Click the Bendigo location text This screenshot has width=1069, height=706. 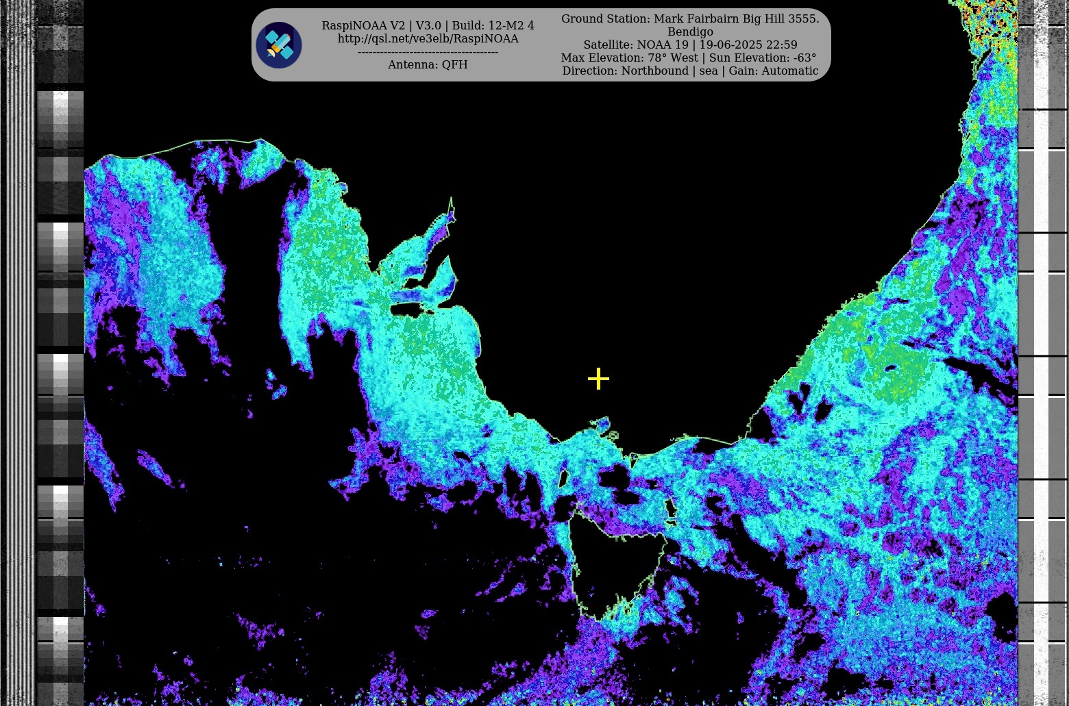pyautogui.click(x=690, y=31)
